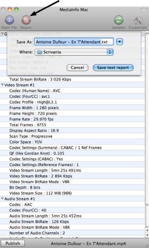Viewport: 149px width, 248px height.
Task: Select the Total Stream BitRate row
Action: (72, 79)
